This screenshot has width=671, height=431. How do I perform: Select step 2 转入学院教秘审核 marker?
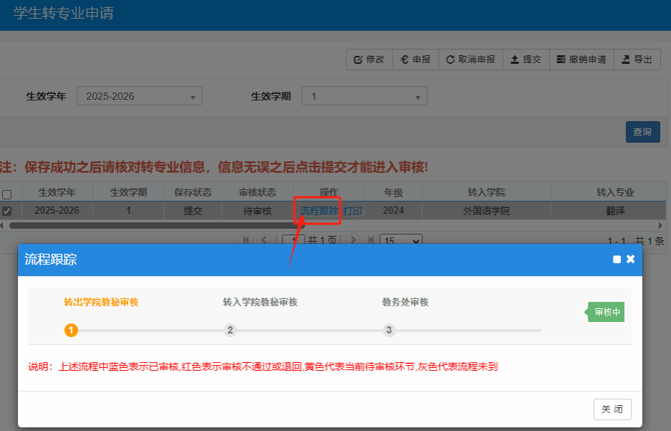[x=230, y=330]
